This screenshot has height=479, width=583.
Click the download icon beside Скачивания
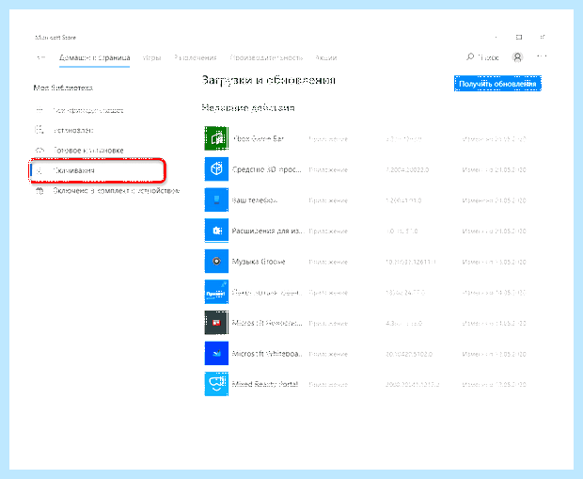(x=39, y=171)
